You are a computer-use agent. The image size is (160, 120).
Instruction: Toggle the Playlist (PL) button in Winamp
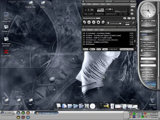[129, 18]
